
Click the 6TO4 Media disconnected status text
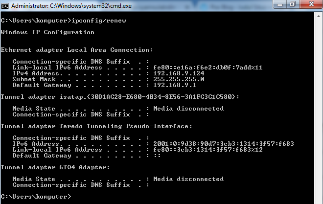coord(188,179)
